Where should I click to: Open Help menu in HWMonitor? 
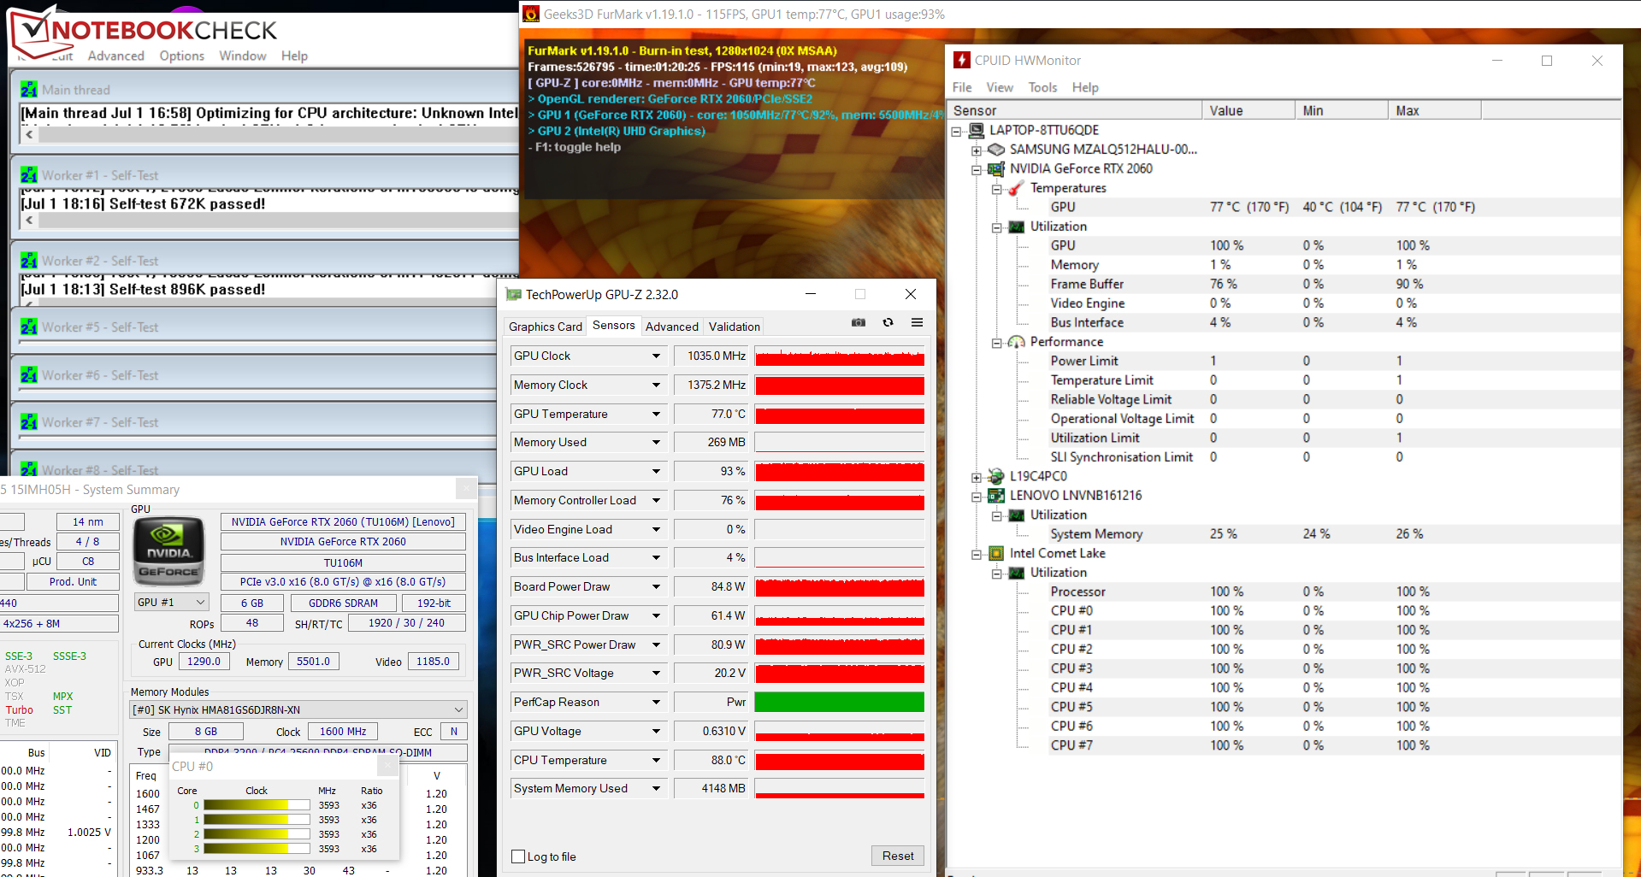click(x=1085, y=87)
